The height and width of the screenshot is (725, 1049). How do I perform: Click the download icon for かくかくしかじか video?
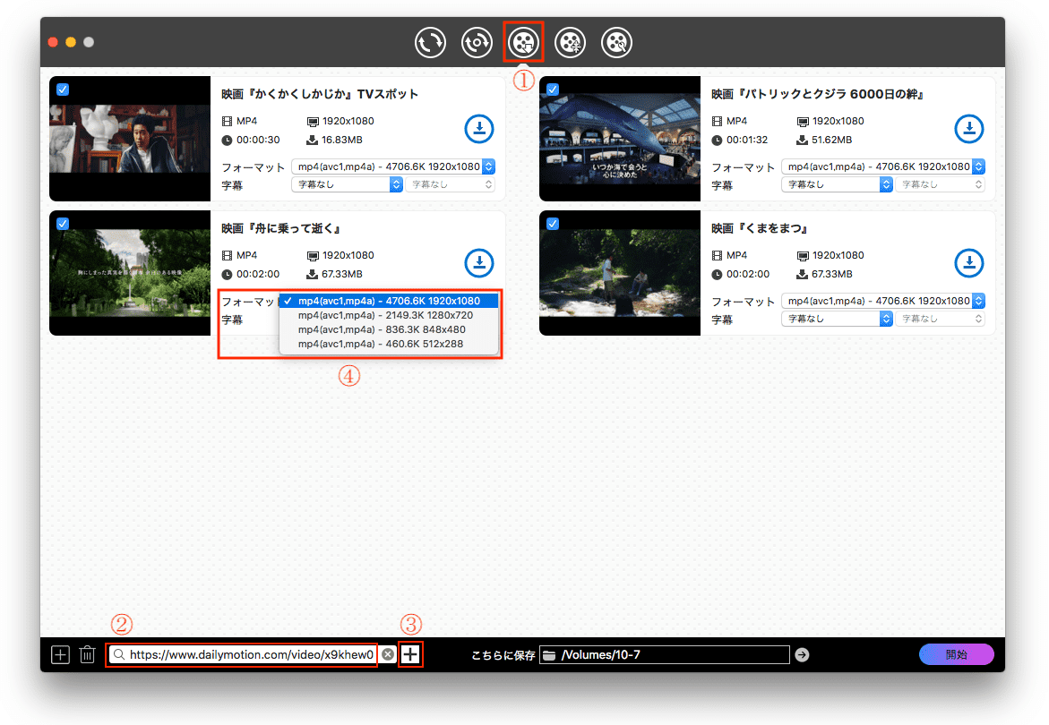point(479,129)
